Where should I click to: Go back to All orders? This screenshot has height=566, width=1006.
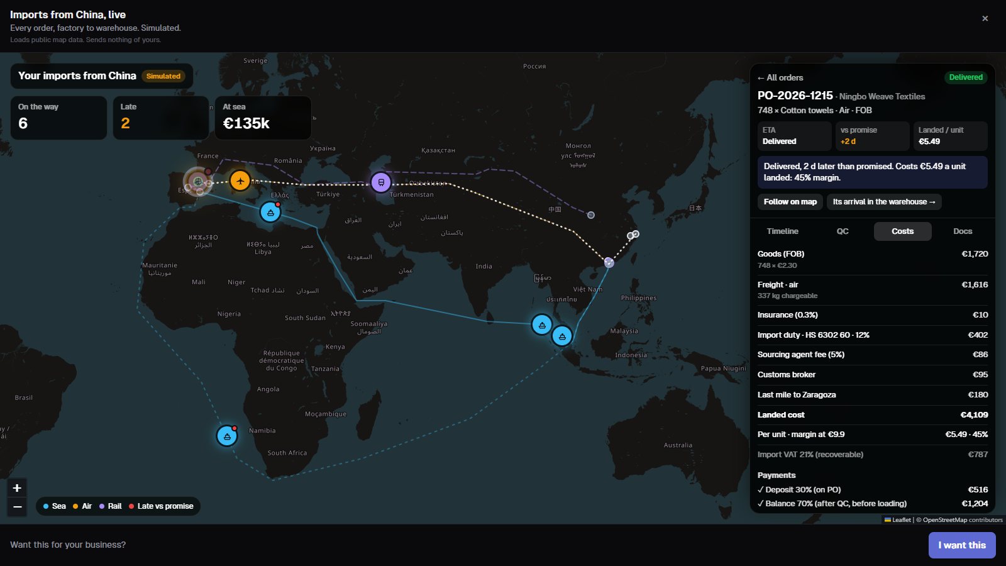coord(780,78)
